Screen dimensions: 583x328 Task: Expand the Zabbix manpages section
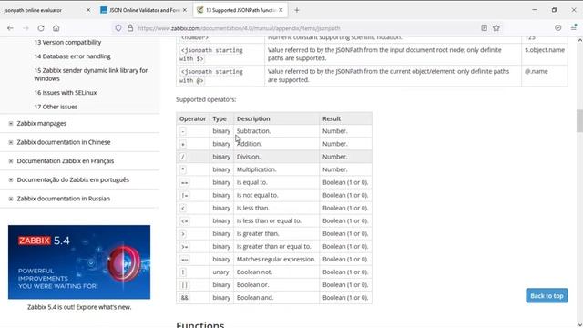[11, 124]
